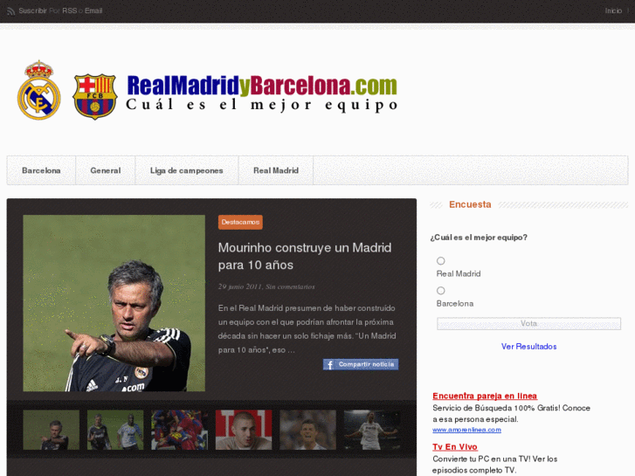
Task: Click the Facebook icon on Compartir noticia
Action: click(329, 364)
